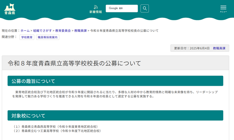Click the 青森県立むつ工業高等学校 list line
This screenshot has height=140, width=234.
click(57, 131)
